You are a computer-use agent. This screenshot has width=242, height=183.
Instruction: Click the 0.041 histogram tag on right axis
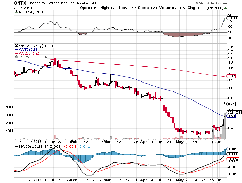232,149
